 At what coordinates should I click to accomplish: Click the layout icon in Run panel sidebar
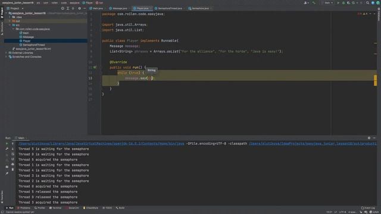[x=7, y=167]
